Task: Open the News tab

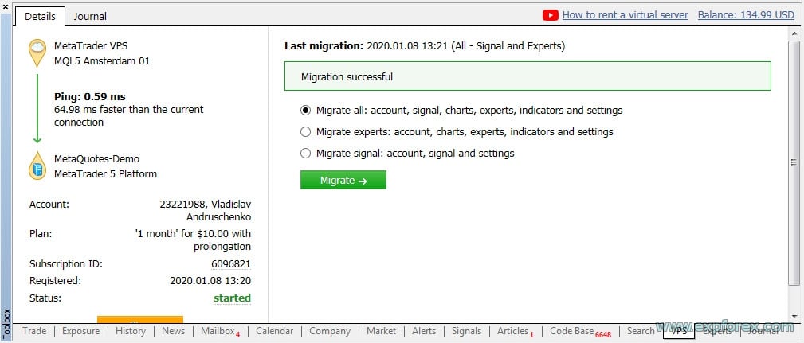Action: 174,331
